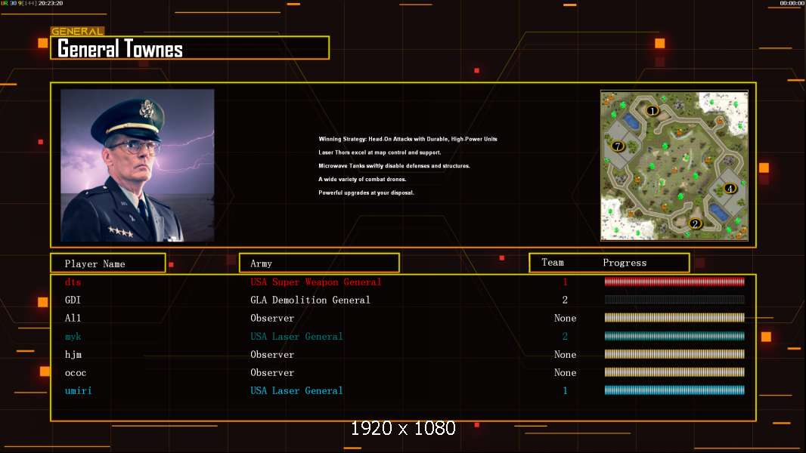Click the Team column header
Screen dimensions: 806x453
point(553,263)
